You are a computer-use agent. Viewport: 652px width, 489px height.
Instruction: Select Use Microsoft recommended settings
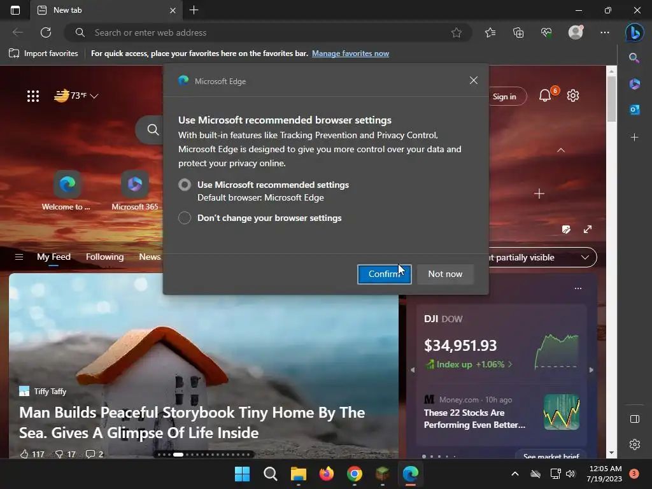[x=185, y=185]
